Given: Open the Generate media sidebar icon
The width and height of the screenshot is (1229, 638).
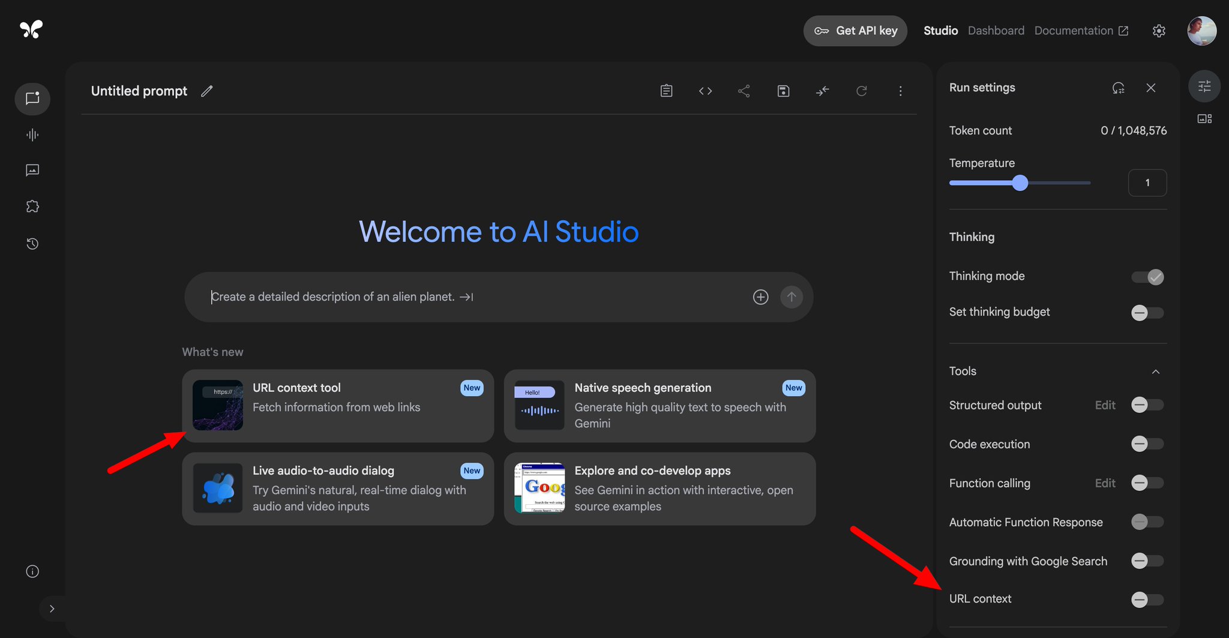Looking at the screenshot, I should pyautogui.click(x=32, y=170).
